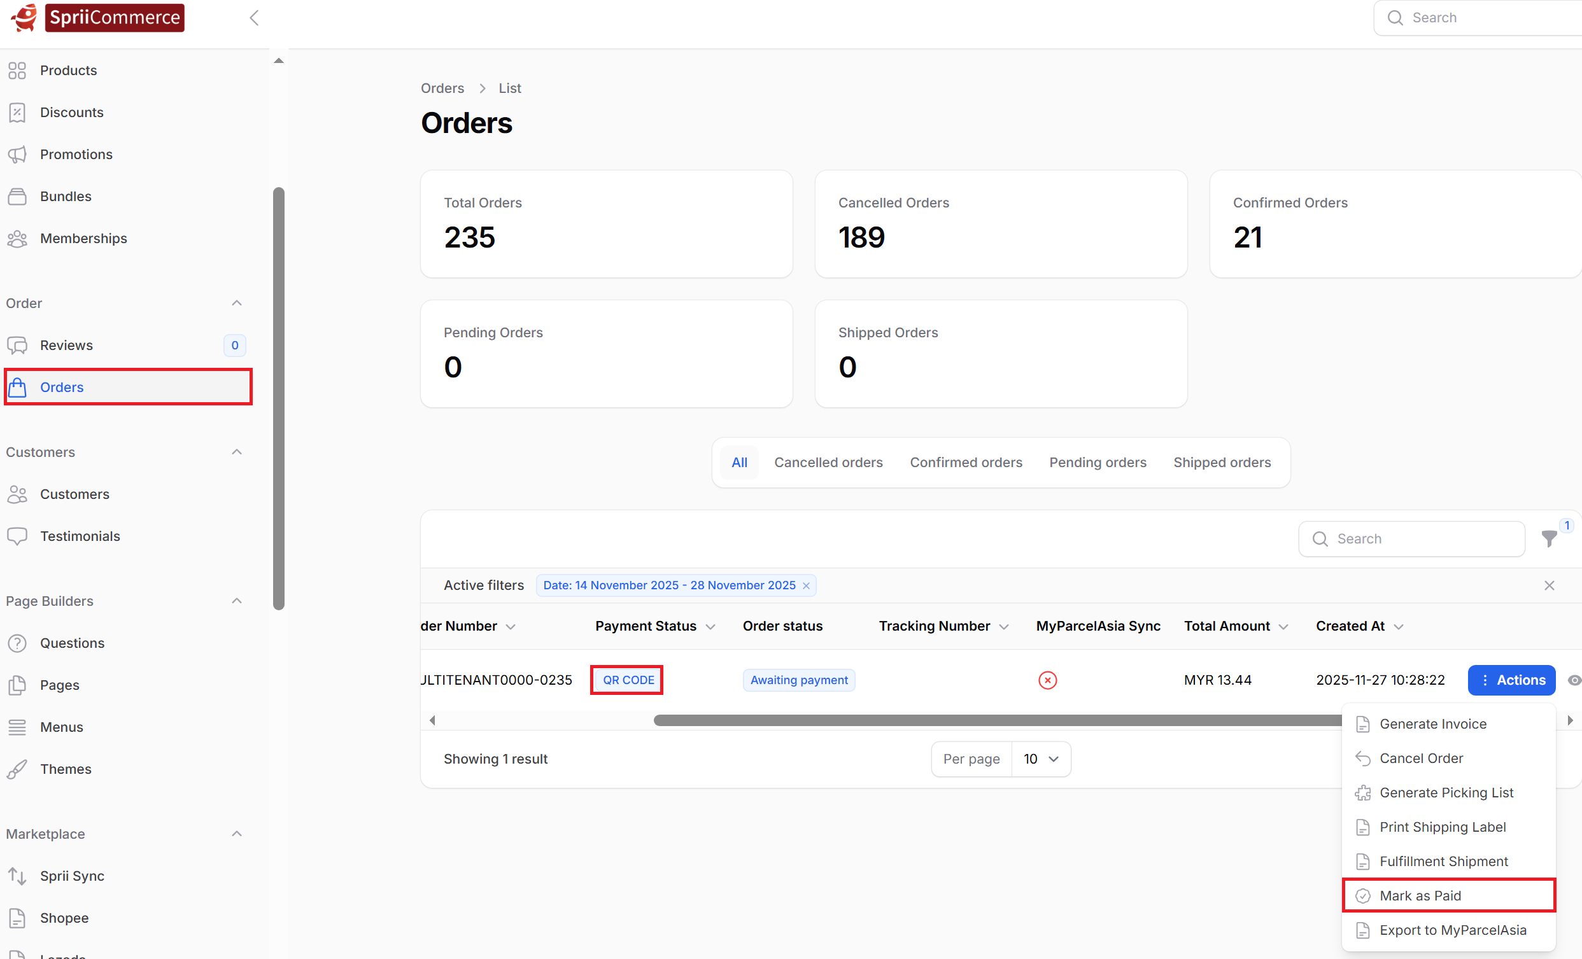Screen dimensions: 1582x959
Task: Click the eye view icon in order row
Action: pos(1574,680)
